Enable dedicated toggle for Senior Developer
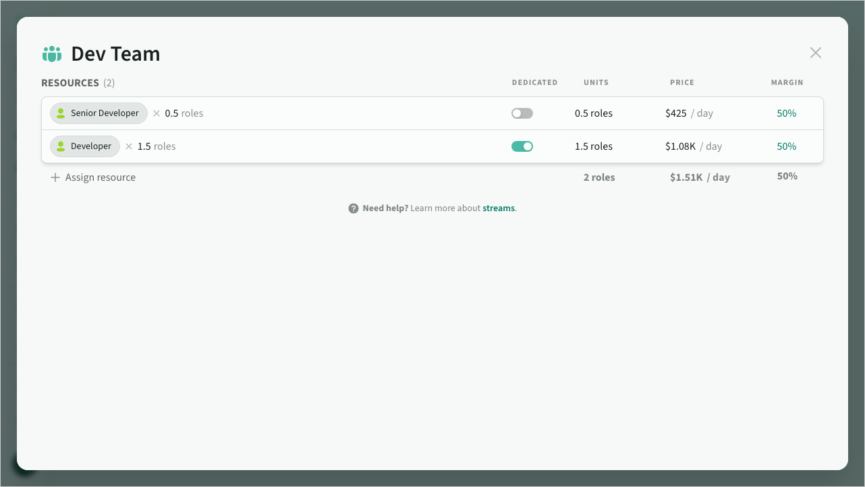865x487 pixels. (522, 113)
